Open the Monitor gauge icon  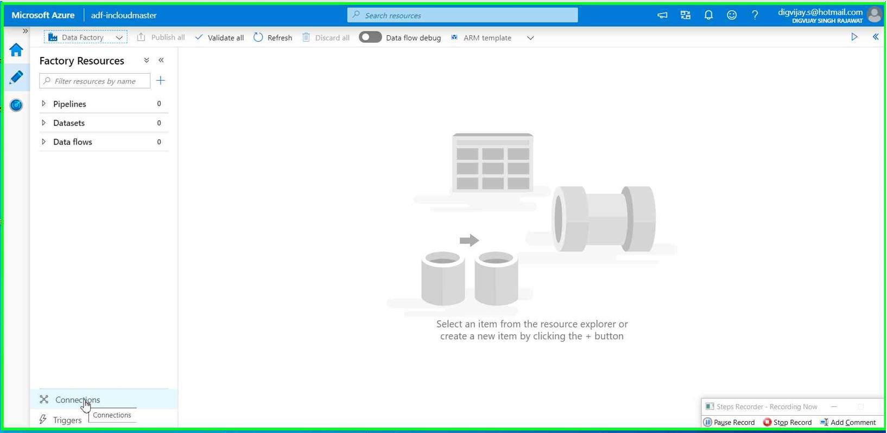click(x=16, y=105)
